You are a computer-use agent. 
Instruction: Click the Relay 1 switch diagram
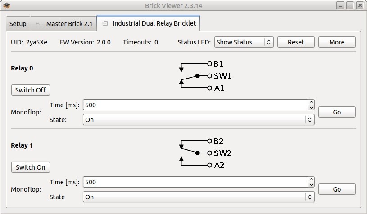click(205, 153)
